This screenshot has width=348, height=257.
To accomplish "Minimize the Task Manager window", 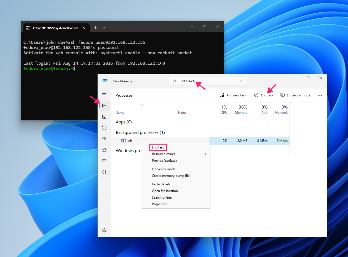I will (295, 78).
